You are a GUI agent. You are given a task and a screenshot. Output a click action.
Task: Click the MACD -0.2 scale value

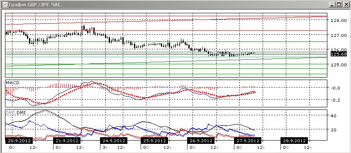pyautogui.click(x=336, y=100)
